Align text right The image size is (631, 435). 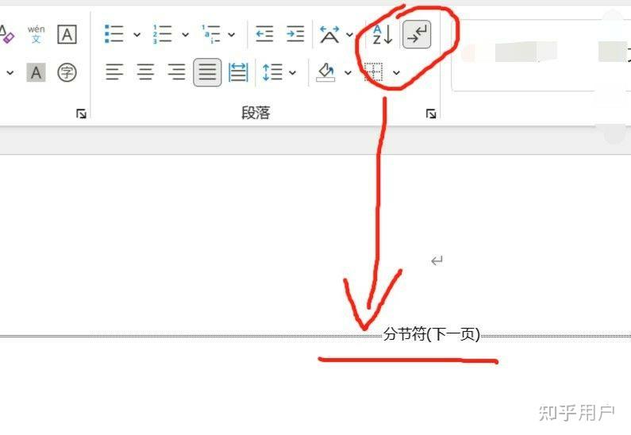[176, 72]
